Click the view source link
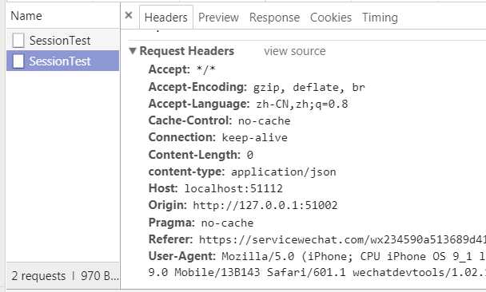Screen dimensions: 486x292 pos(295,51)
